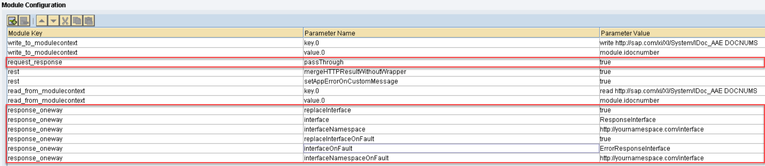Select write_to_modulecontext cell in the value.0 row
This screenshot has width=765, height=166.
coord(155,53)
